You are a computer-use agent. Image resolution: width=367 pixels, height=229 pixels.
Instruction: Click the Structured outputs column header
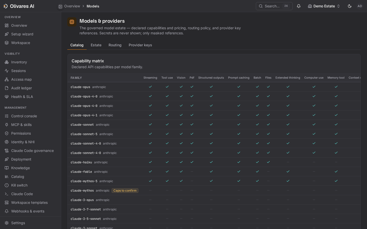(211, 78)
